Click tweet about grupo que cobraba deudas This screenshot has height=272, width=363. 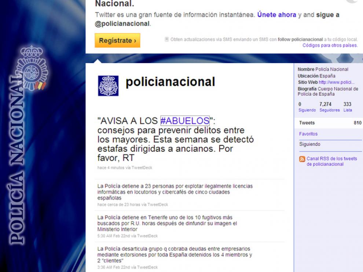[175, 255]
